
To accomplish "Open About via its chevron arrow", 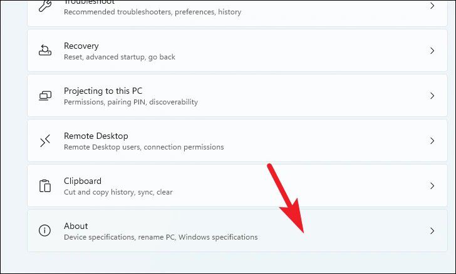I will pyautogui.click(x=432, y=231).
